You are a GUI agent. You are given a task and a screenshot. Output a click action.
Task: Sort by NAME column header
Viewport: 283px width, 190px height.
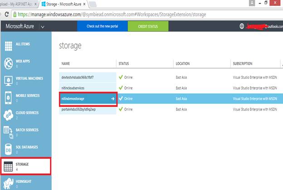(x=65, y=64)
